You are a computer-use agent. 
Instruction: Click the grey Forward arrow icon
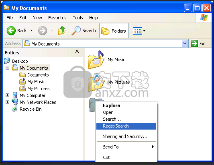(x=43, y=31)
